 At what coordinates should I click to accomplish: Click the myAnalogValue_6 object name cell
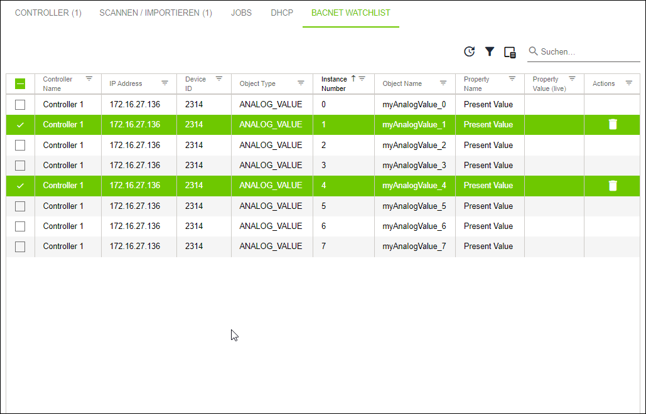point(414,226)
